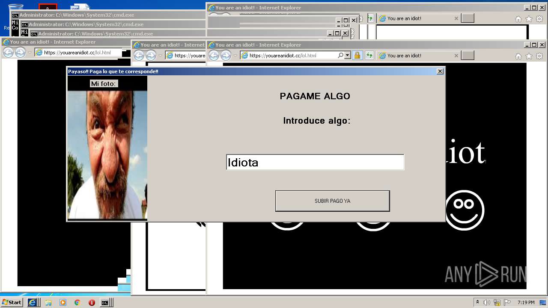Click the security lock icon in front-right IE
The width and height of the screenshot is (548, 308).
(x=357, y=56)
